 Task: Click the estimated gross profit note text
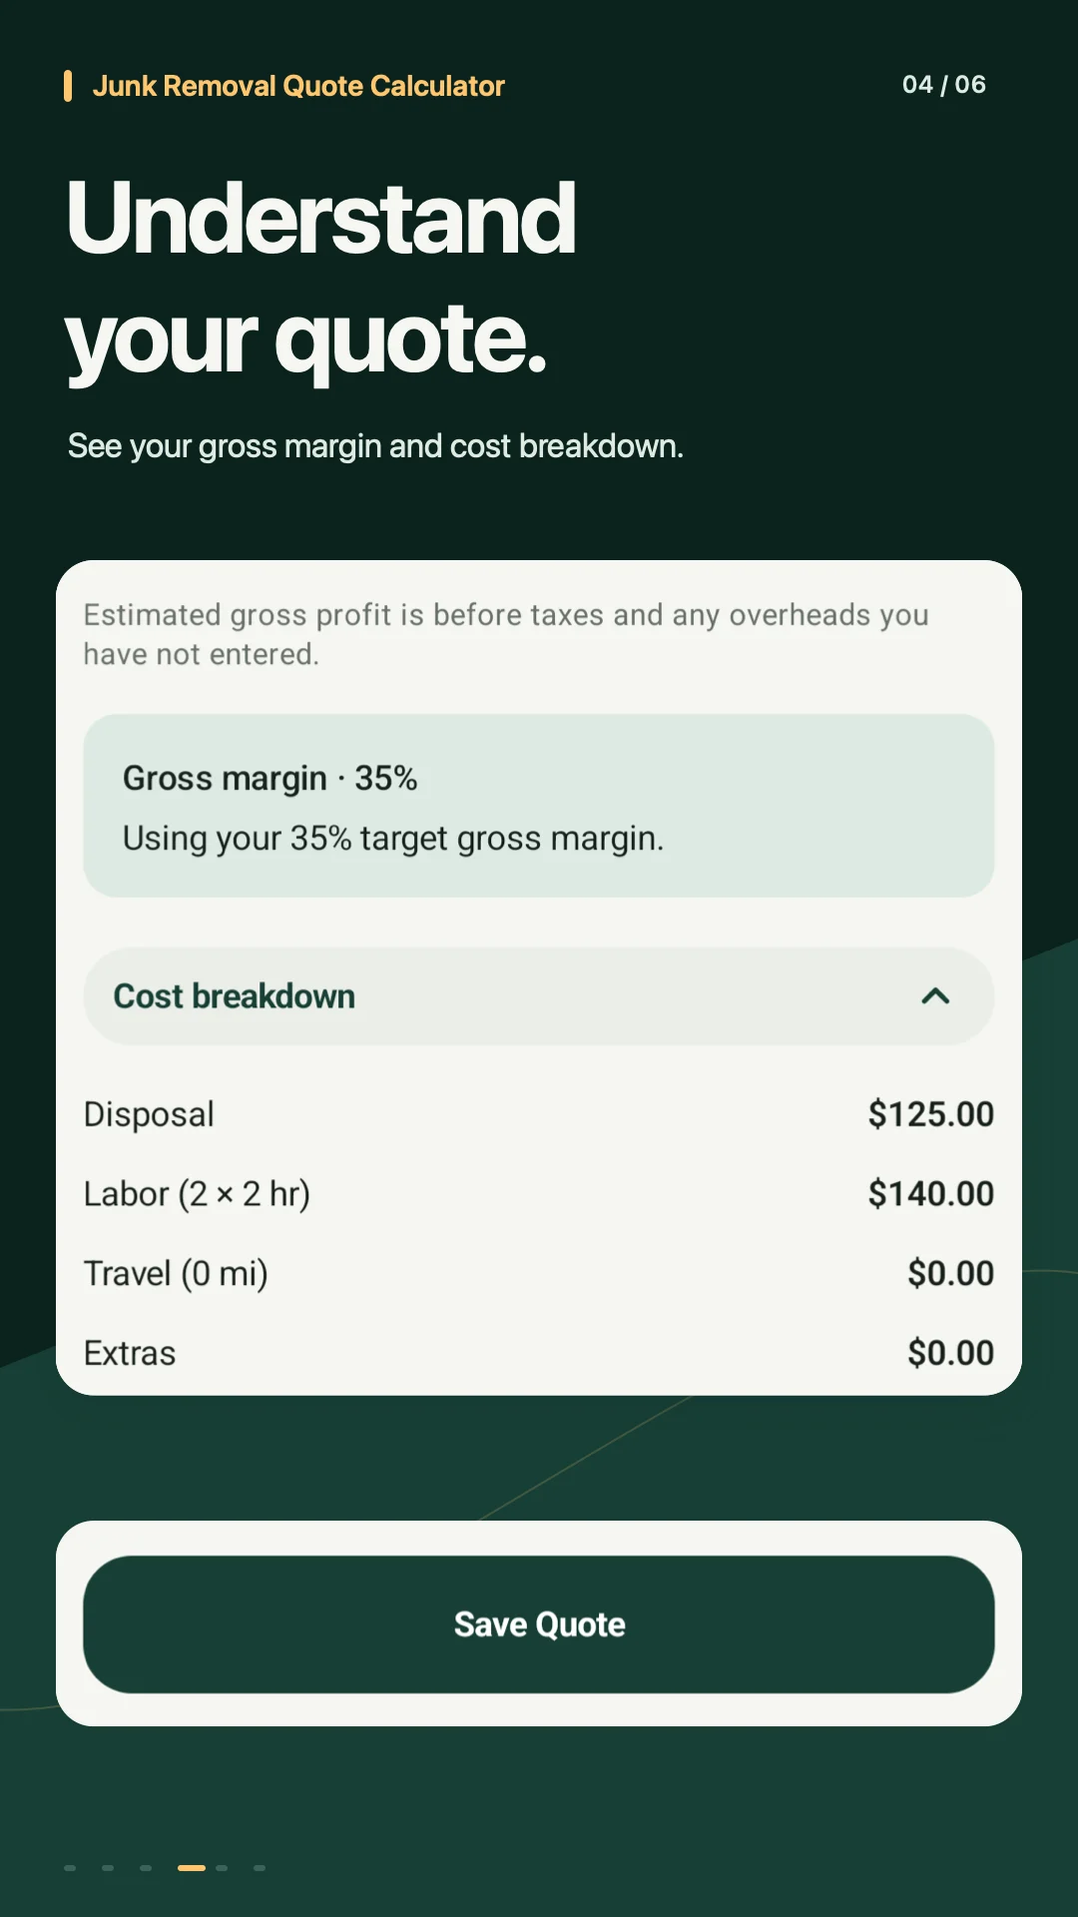tap(506, 634)
